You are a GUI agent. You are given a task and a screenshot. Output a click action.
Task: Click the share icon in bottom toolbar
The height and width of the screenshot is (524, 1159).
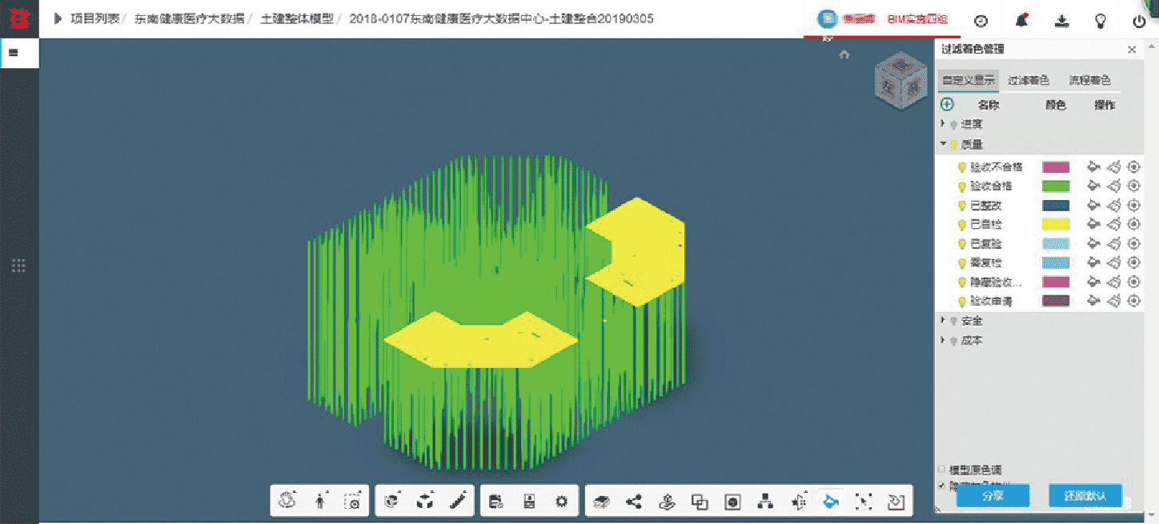click(634, 502)
